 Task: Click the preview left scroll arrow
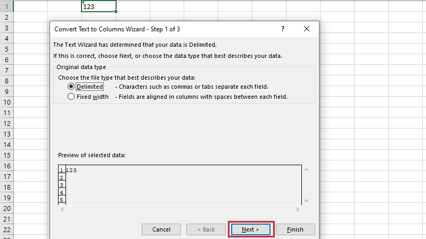pos(62,209)
